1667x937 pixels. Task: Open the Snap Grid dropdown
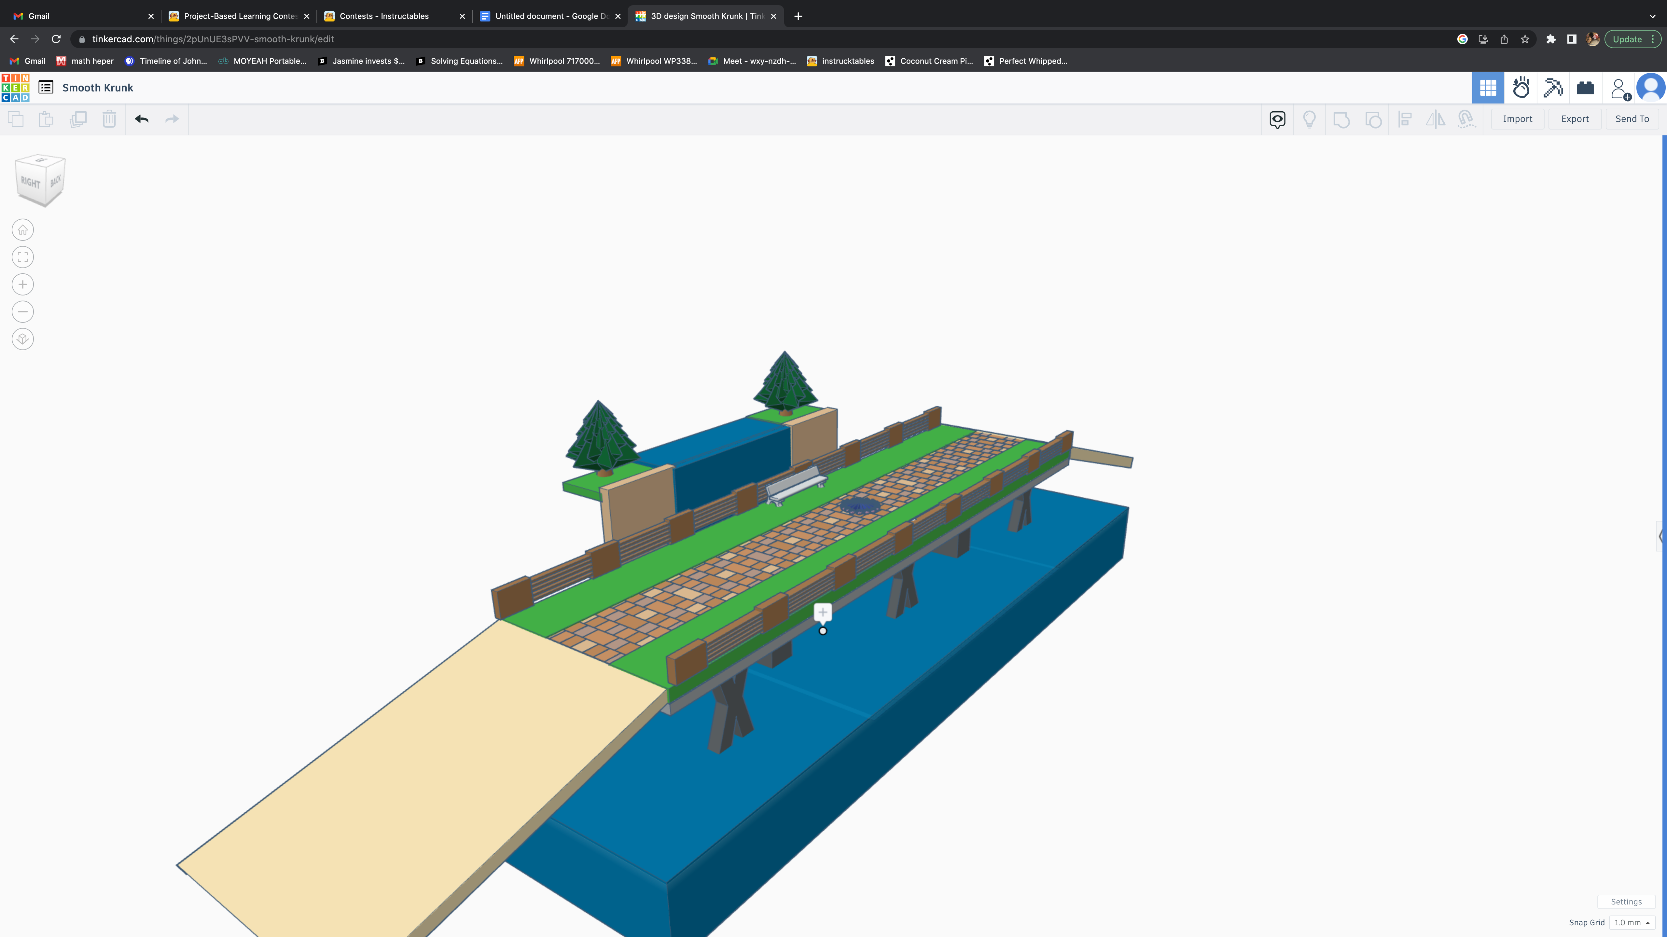pos(1632,923)
